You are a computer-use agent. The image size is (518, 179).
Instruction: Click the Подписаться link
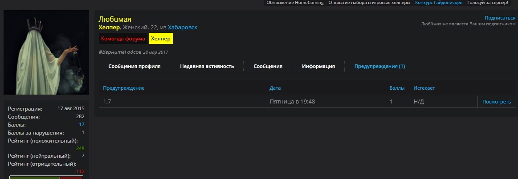point(500,18)
